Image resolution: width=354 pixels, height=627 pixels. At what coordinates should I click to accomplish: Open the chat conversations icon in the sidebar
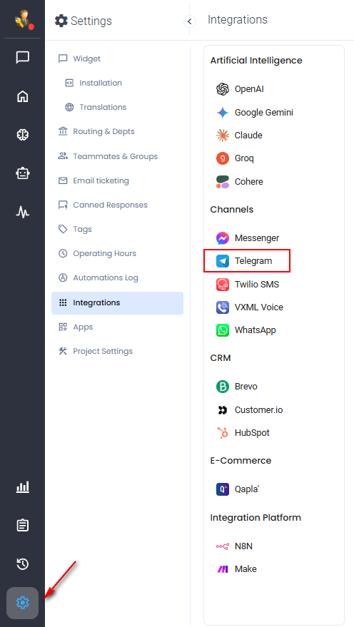point(22,58)
